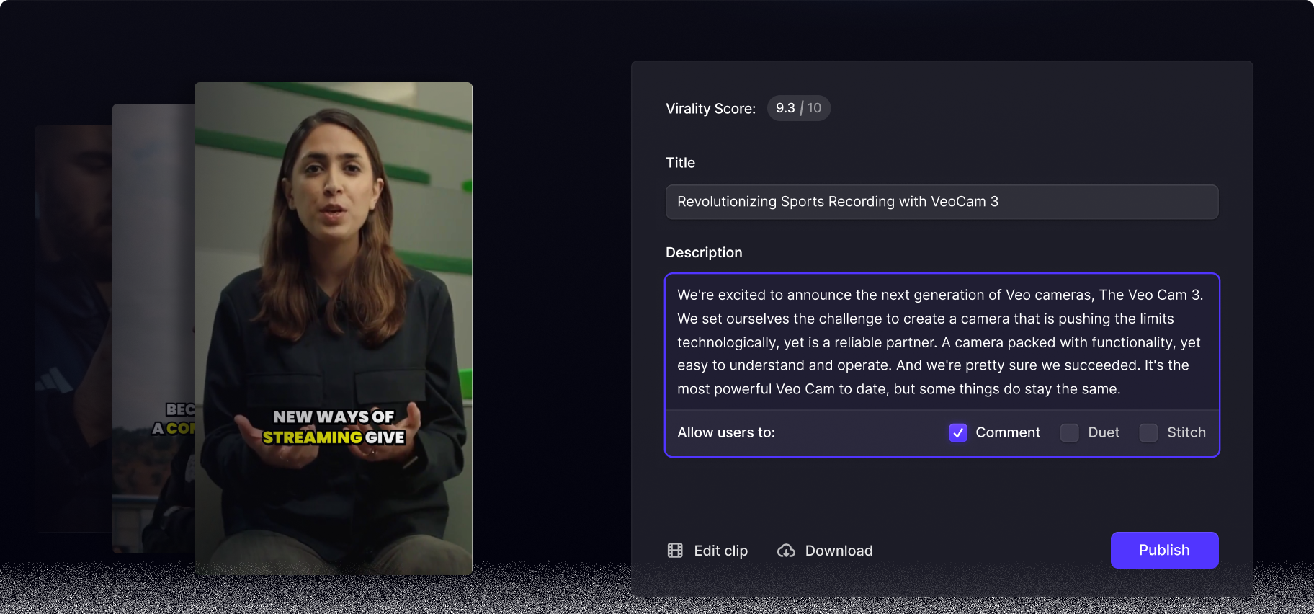Click the Duet option label
1314x614 pixels.
point(1104,432)
